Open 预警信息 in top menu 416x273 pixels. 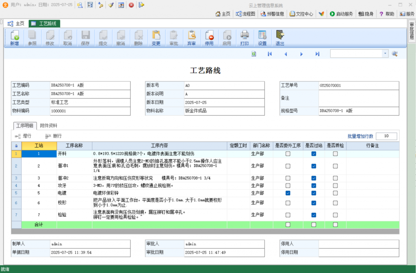point(273,14)
